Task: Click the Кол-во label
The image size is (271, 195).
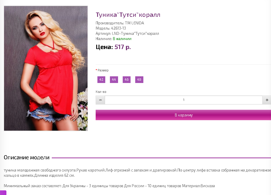Action: coord(101,92)
